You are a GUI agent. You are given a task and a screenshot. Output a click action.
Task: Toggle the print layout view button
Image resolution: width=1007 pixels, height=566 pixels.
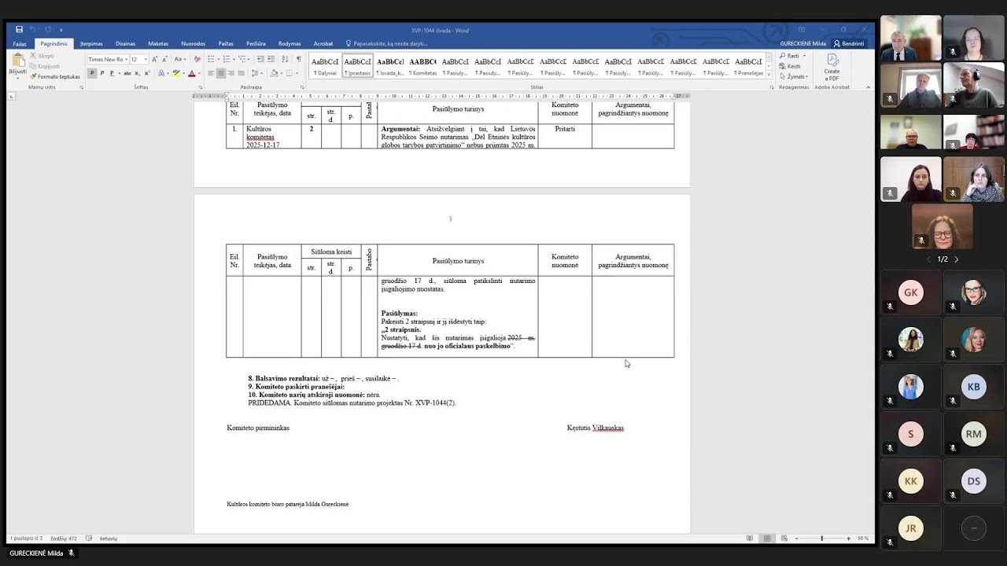point(767,538)
